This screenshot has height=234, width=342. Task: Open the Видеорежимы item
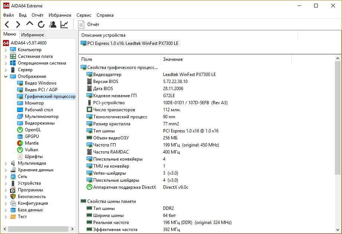pos(40,123)
